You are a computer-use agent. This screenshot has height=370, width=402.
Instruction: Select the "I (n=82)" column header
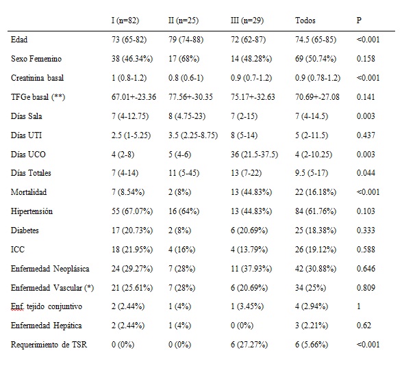(125, 21)
